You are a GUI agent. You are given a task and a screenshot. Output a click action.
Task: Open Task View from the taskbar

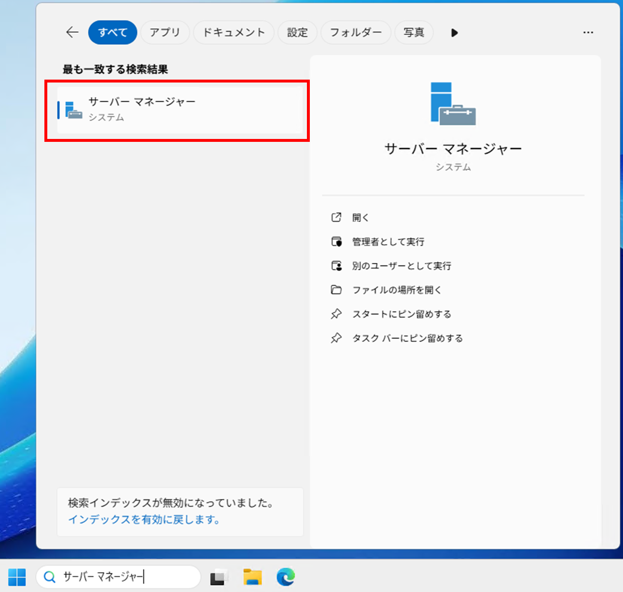(x=219, y=577)
